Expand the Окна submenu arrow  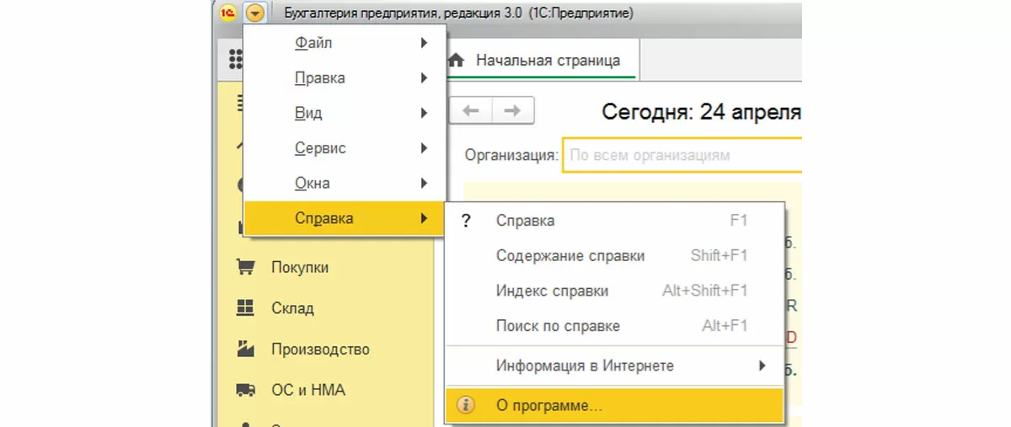(425, 183)
